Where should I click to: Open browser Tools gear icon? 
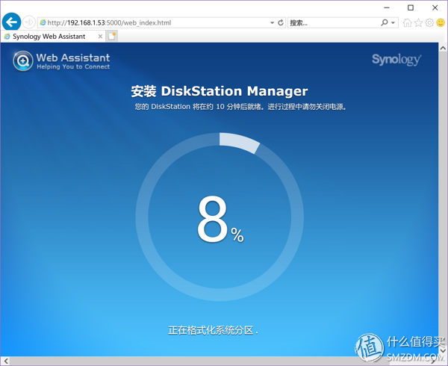(x=429, y=23)
